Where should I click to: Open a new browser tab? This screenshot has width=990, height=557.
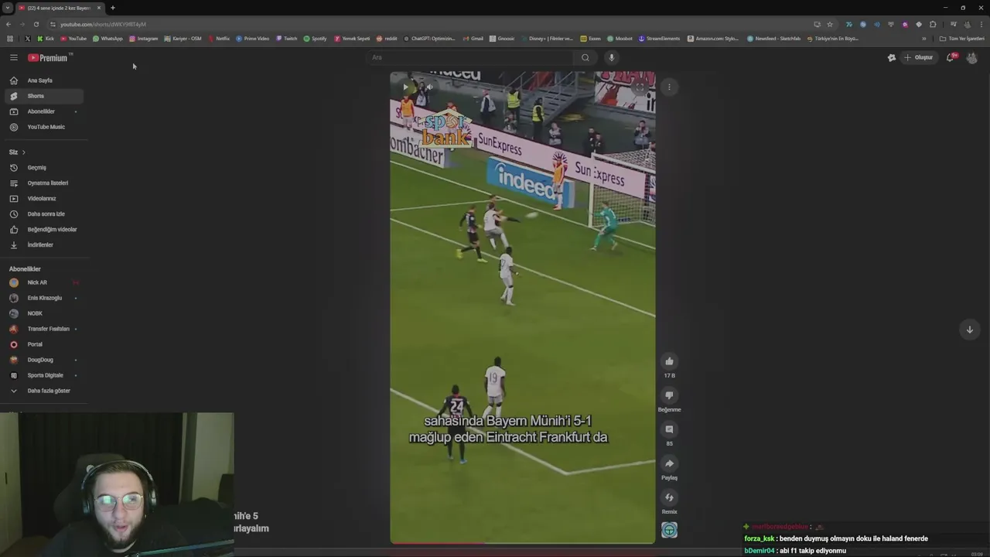point(112,8)
